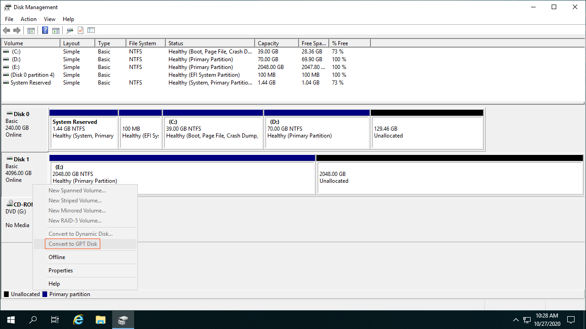Click the Forward arrow toolbar icon
Viewport: 586px width, 329px height.
coord(17,31)
